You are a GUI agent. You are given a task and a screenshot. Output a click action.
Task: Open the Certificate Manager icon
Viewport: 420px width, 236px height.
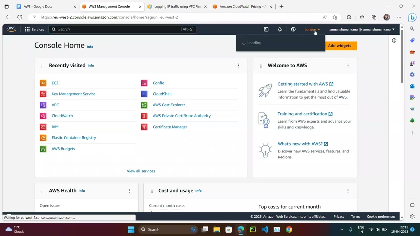[144, 127]
